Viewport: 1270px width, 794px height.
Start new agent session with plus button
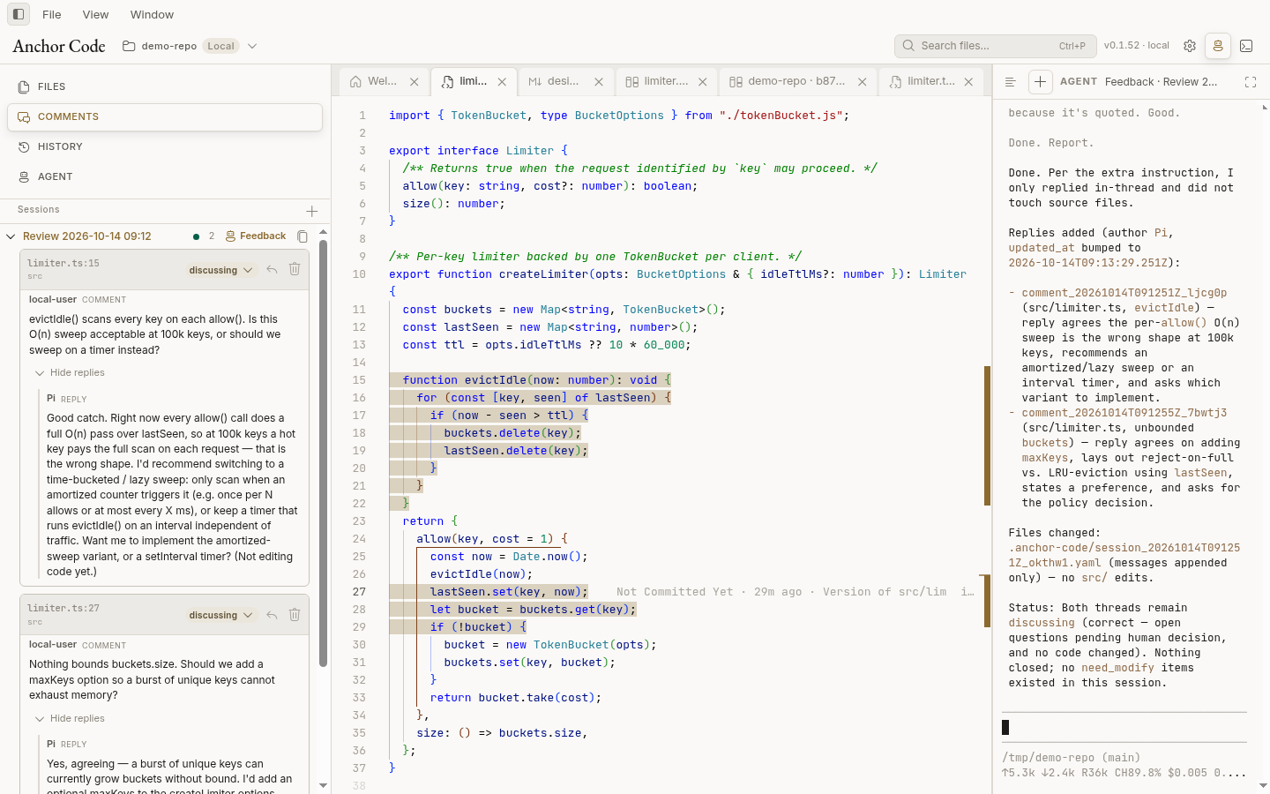click(x=1040, y=82)
